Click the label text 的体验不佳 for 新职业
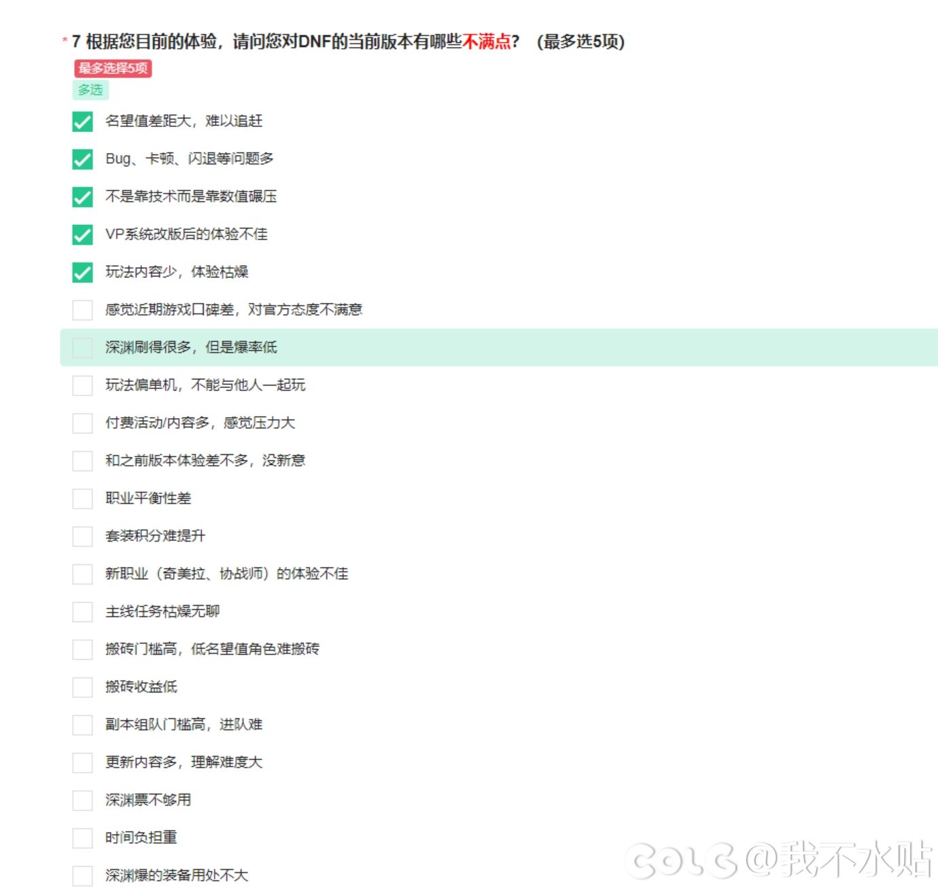 pyautogui.click(x=312, y=574)
